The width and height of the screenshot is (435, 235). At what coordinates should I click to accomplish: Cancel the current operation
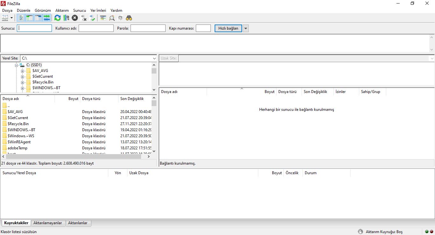pyautogui.click(x=75, y=18)
